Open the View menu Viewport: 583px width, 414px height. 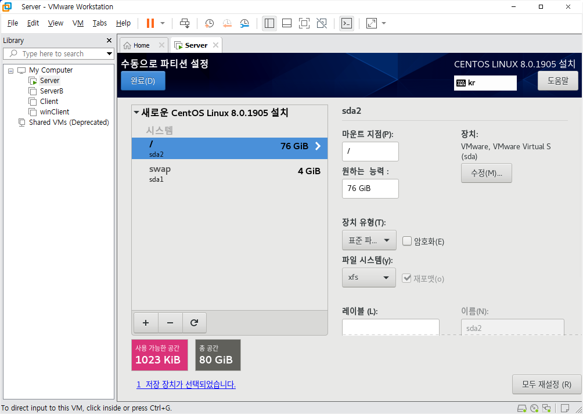pos(55,23)
